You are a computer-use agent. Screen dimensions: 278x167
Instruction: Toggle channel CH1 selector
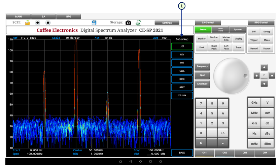click(204, 153)
